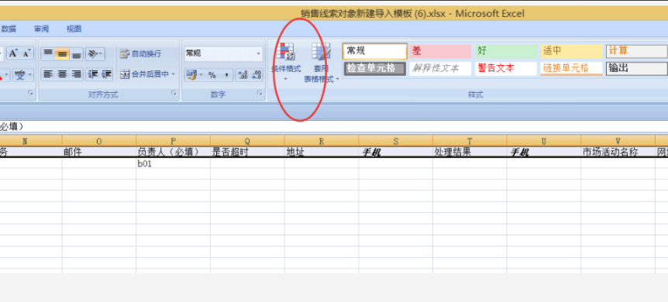Align text to the left
Image resolution: width=668 pixels, height=302 pixels.
tap(48, 74)
